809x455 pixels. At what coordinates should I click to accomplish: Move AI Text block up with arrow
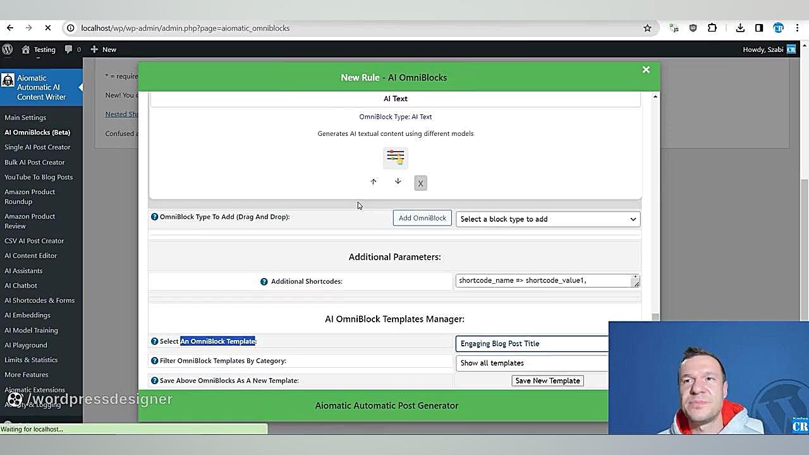pyautogui.click(x=374, y=181)
